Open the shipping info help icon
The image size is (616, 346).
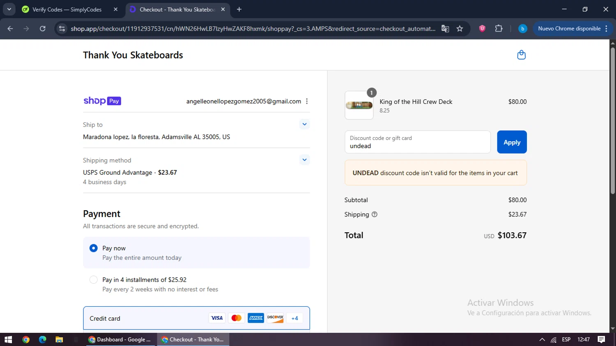point(375,214)
